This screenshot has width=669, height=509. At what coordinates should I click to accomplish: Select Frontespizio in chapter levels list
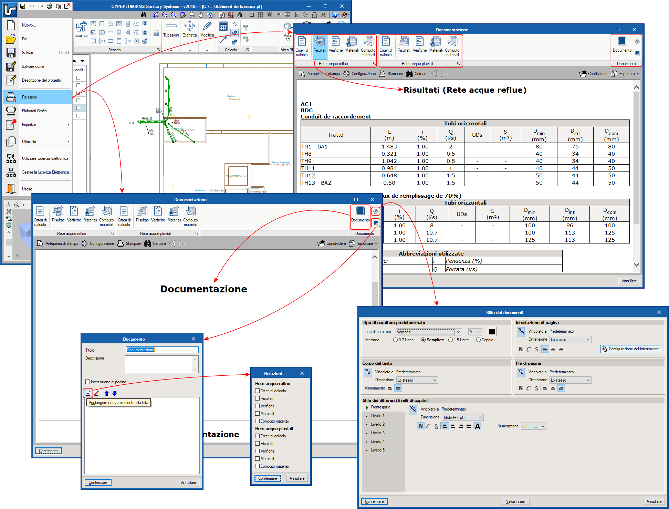380,407
